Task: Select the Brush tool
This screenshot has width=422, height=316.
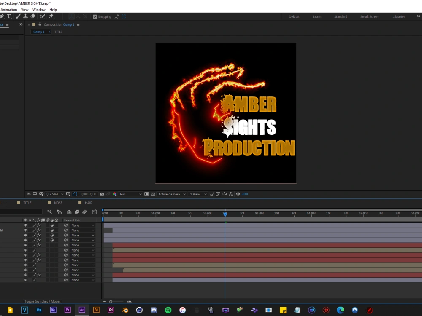Action: pos(18,16)
